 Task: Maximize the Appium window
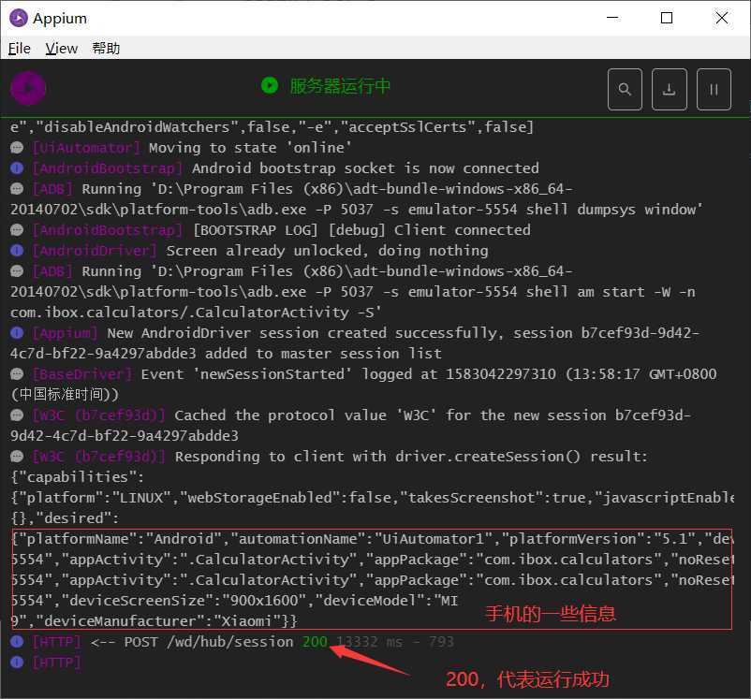[x=667, y=18]
